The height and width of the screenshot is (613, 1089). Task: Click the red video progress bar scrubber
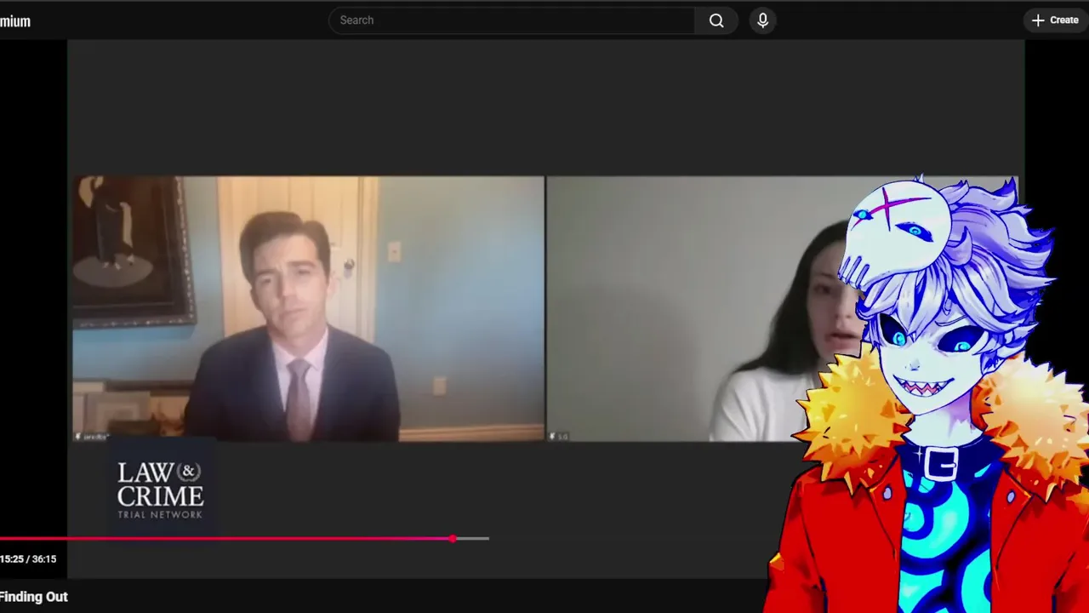coord(453,539)
